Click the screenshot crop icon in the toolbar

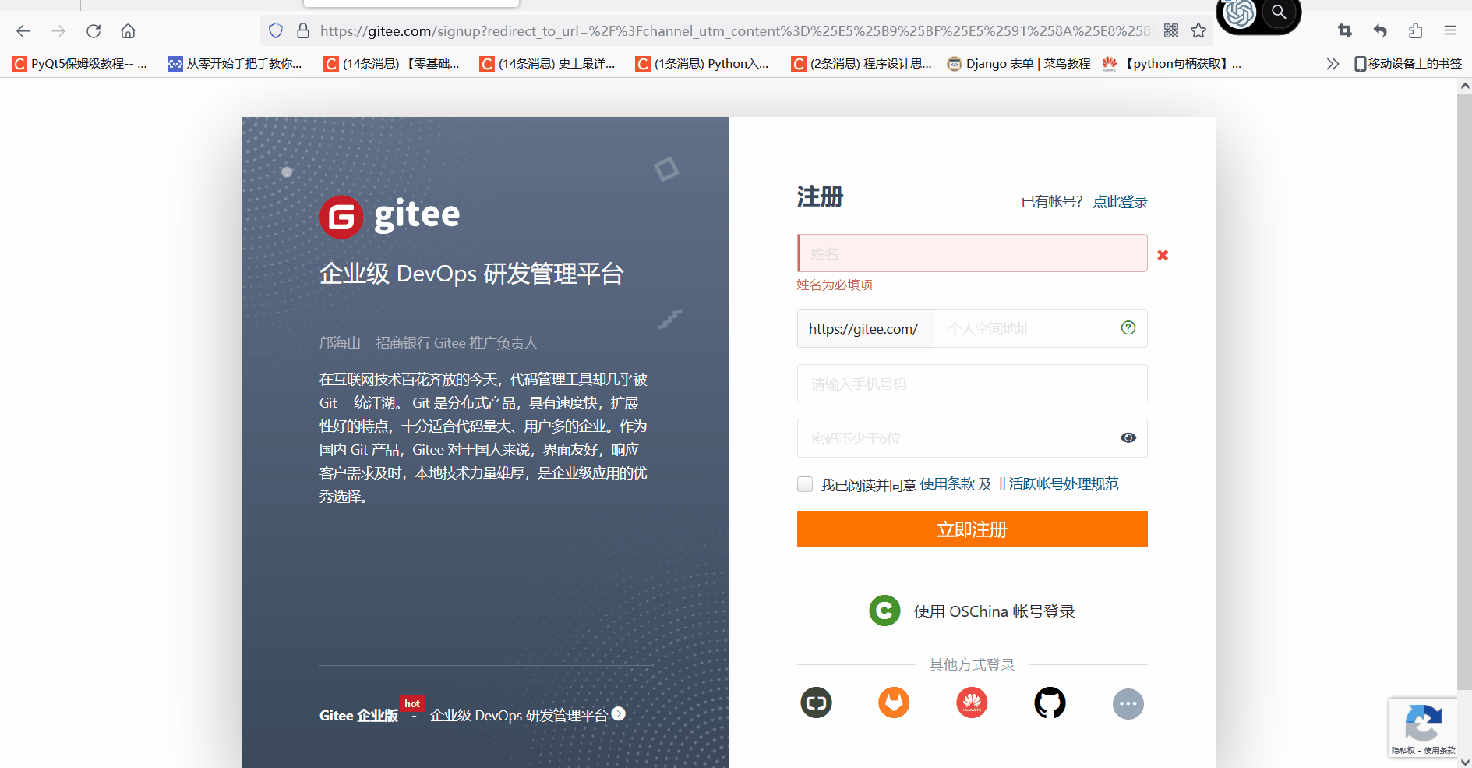pyautogui.click(x=1345, y=30)
